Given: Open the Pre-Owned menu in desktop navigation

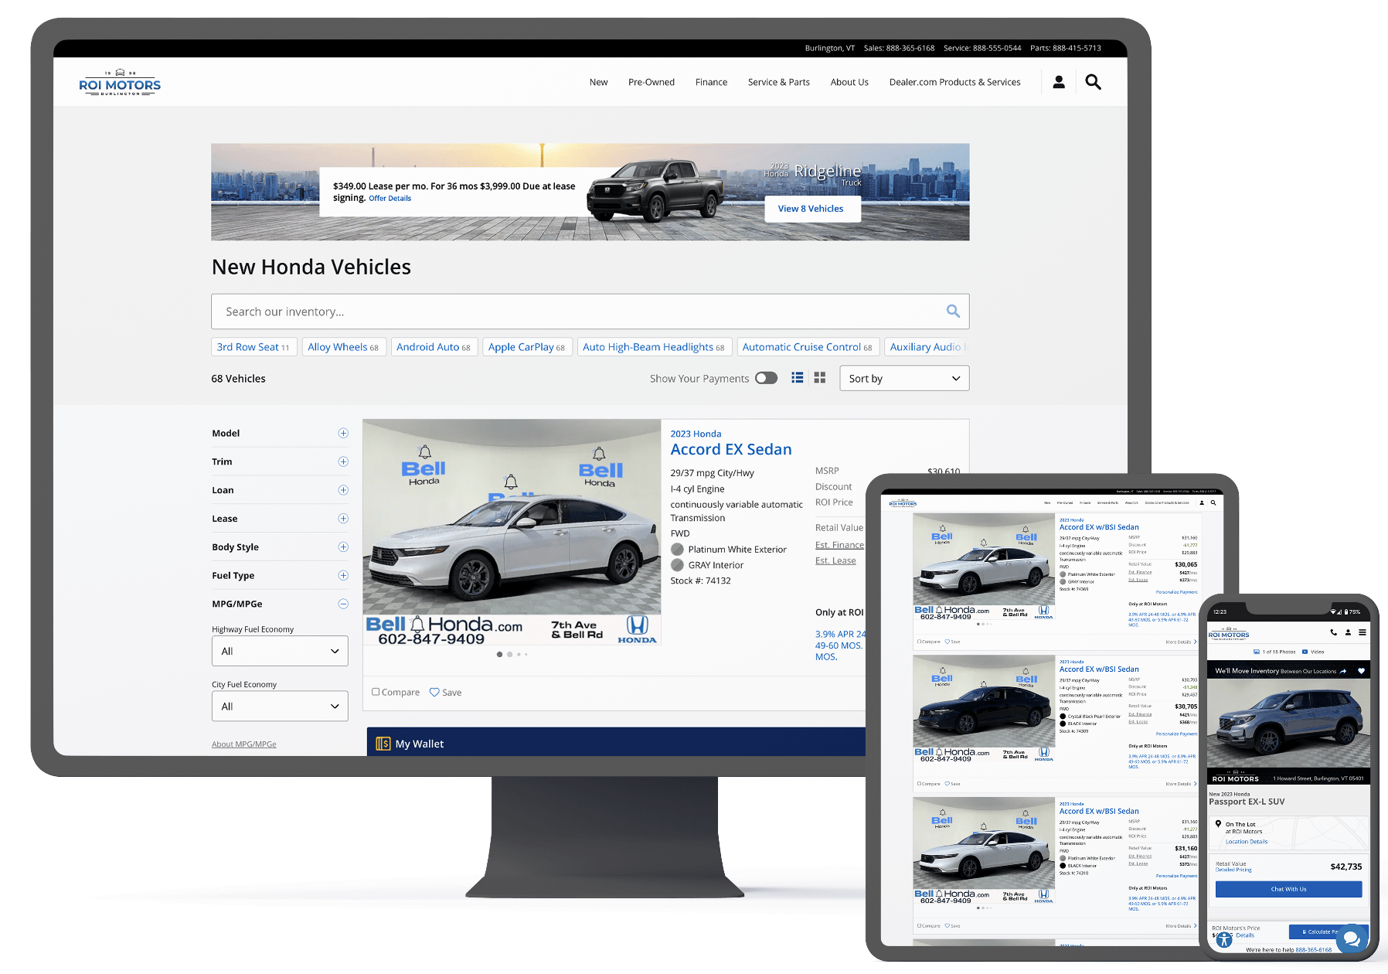Looking at the screenshot, I should 651,82.
